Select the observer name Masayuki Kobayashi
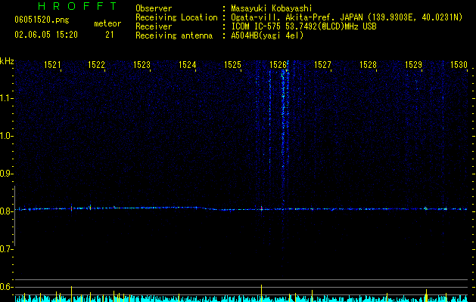 [x=272, y=8]
